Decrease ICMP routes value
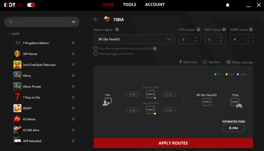The height and width of the screenshot is (151, 264). click(x=248, y=41)
